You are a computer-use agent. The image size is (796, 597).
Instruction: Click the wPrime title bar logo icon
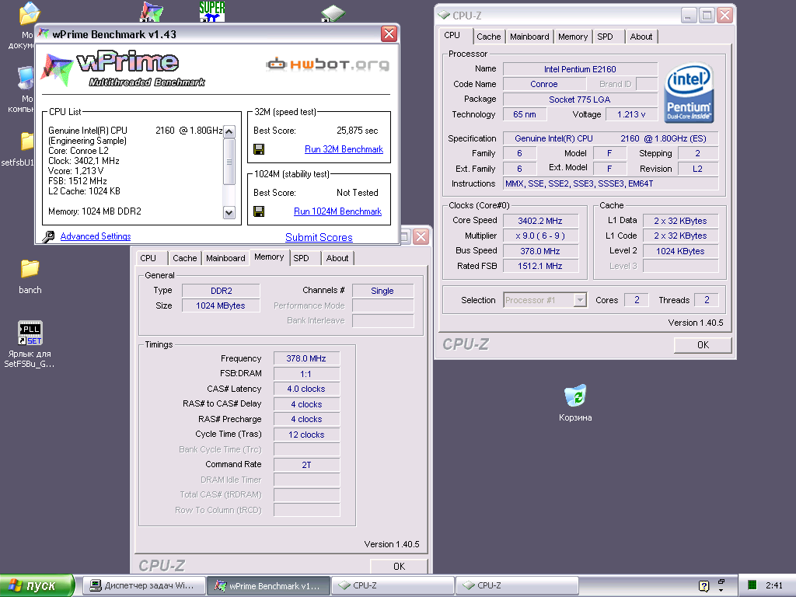44,34
